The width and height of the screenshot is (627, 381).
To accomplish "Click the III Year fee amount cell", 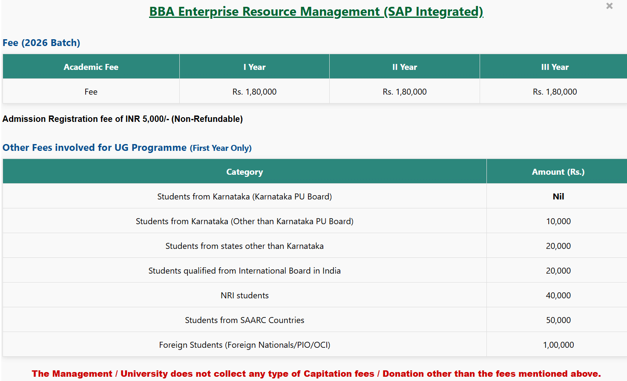I will click(x=555, y=92).
